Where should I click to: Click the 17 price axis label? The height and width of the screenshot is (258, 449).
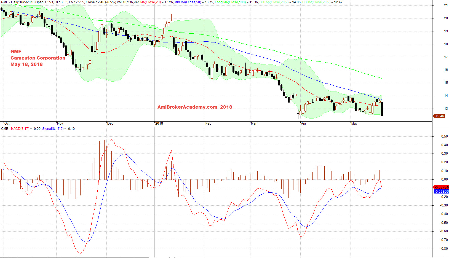click(446, 57)
